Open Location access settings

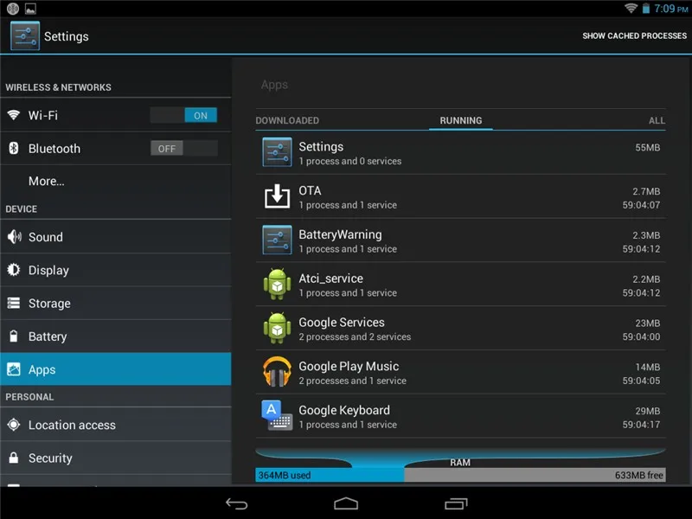coord(116,425)
